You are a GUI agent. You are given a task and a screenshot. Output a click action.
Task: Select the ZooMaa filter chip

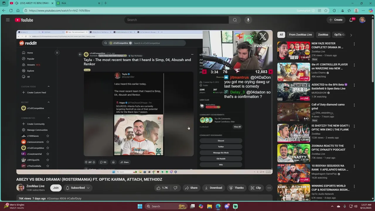pos(323,35)
